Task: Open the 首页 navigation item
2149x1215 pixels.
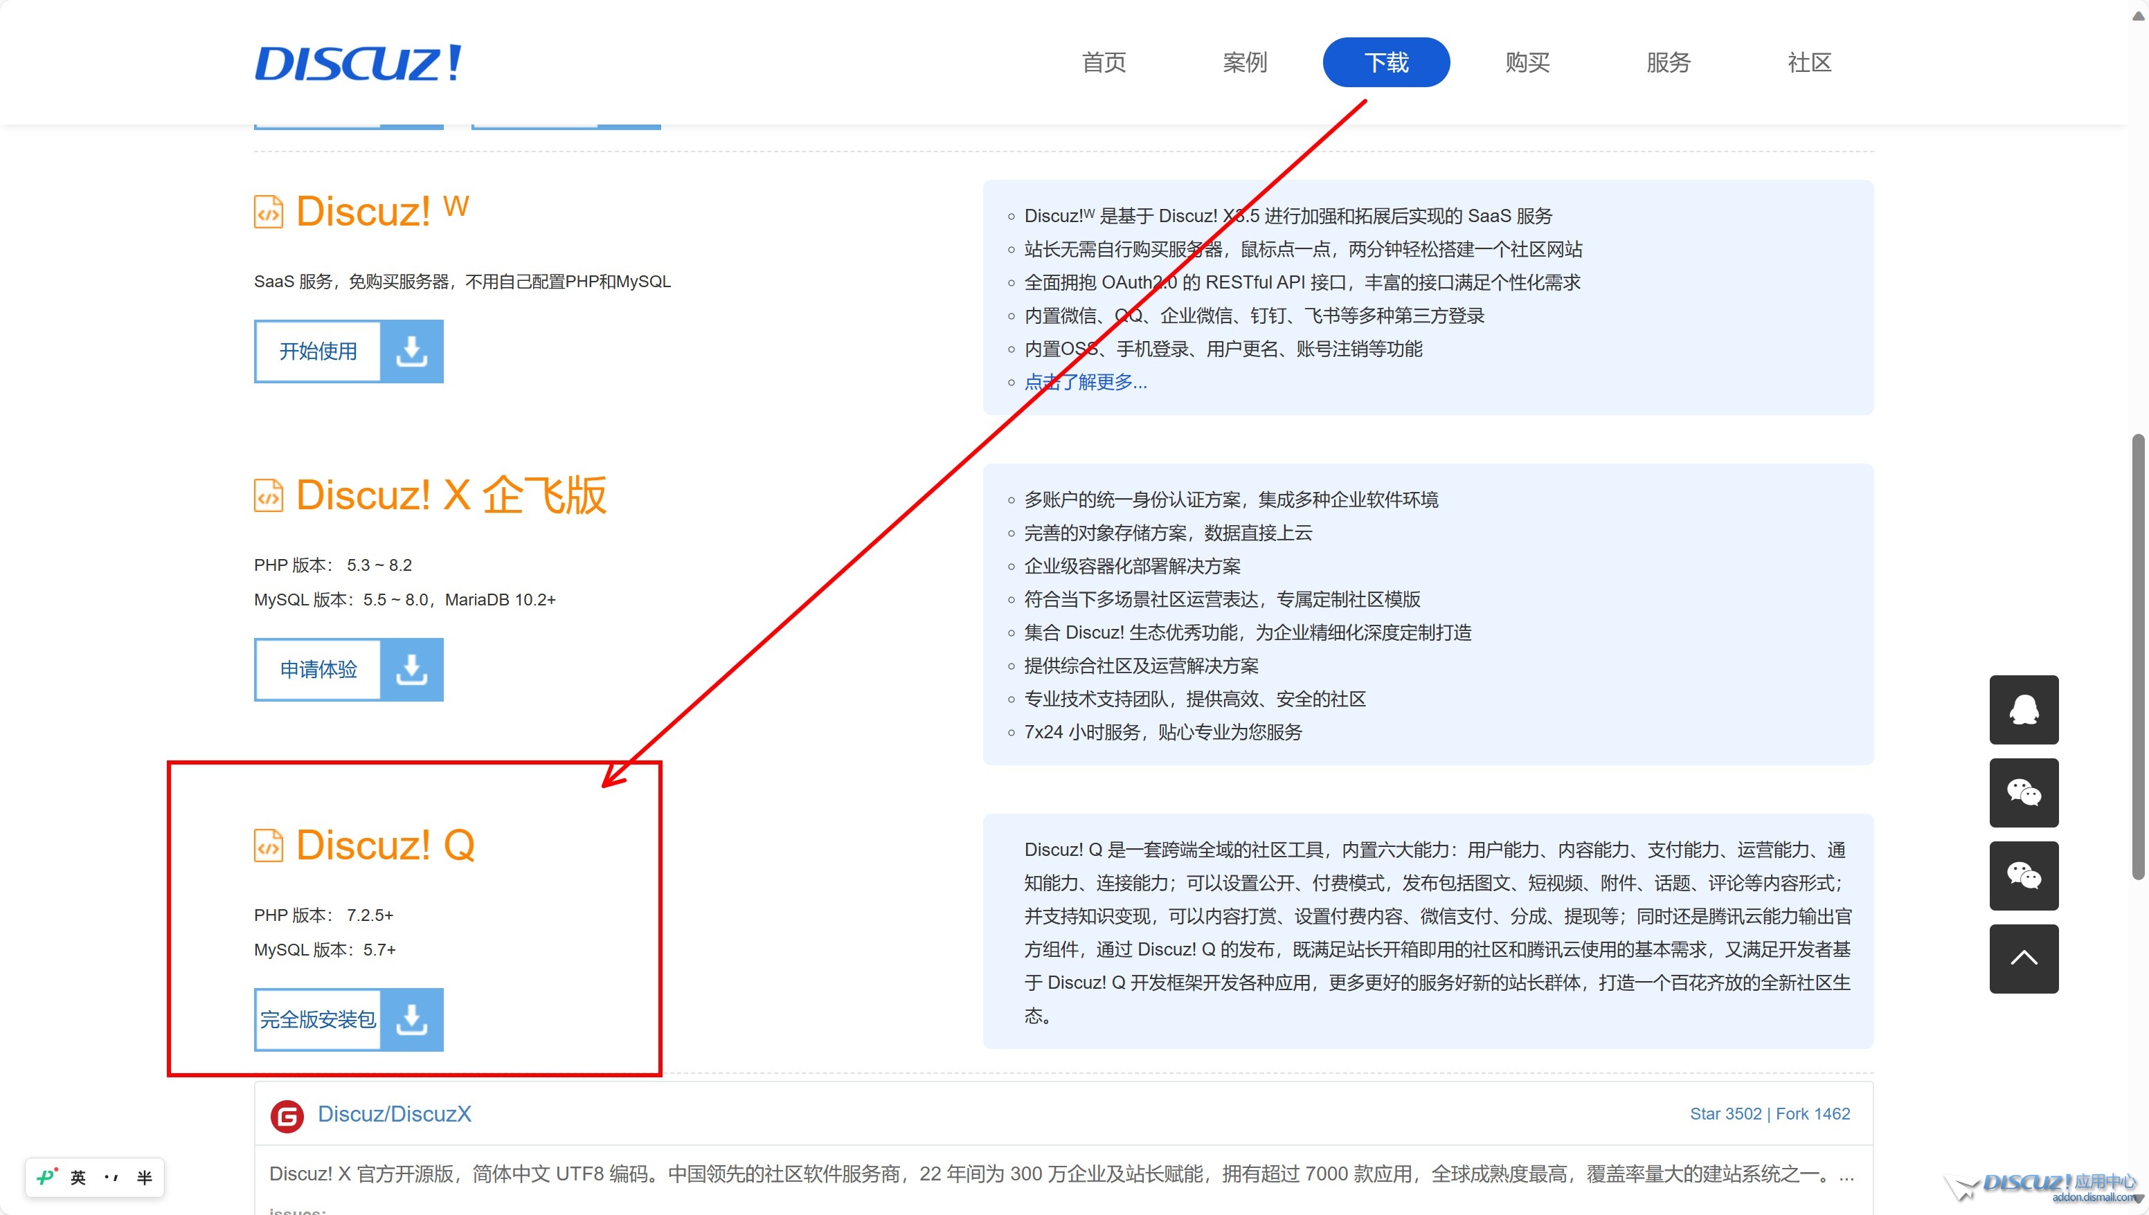Action: [x=1104, y=62]
